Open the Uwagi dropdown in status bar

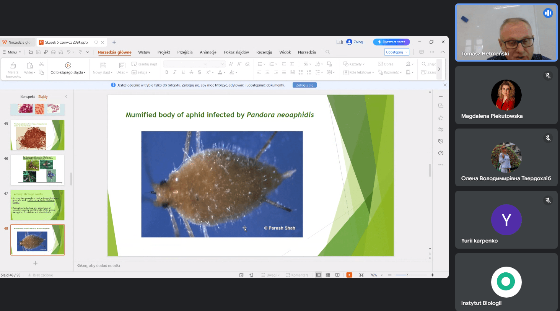[270, 275]
